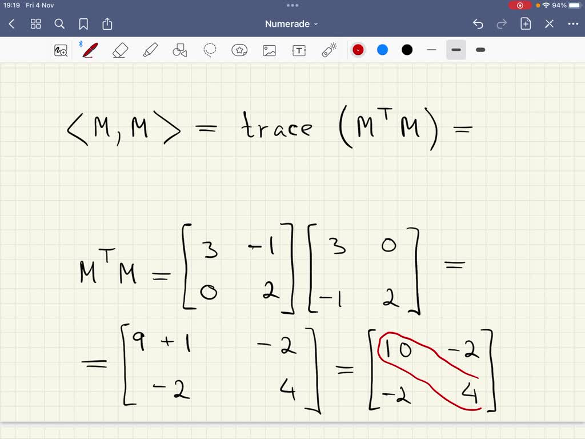Select the Laser pointer tool

[x=329, y=50]
